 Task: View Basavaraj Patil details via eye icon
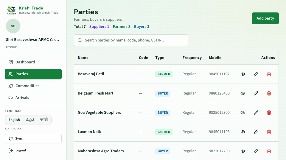tap(243, 74)
